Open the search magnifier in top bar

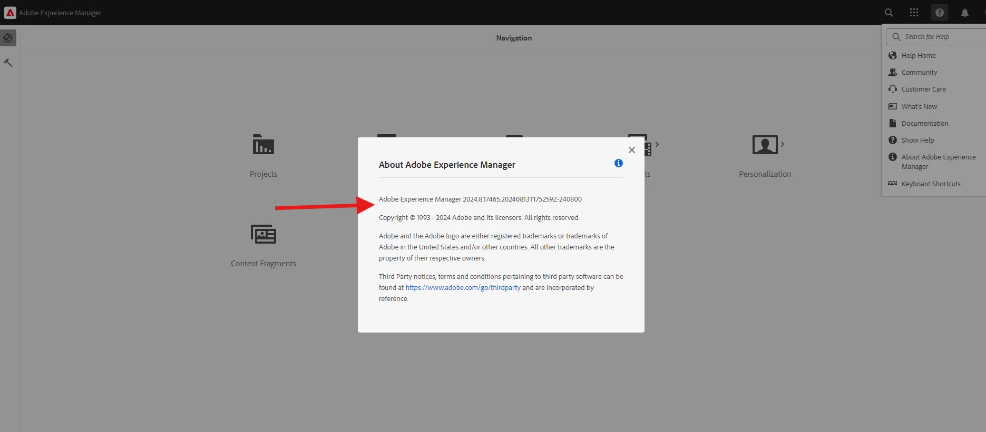[x=889, y=13]
